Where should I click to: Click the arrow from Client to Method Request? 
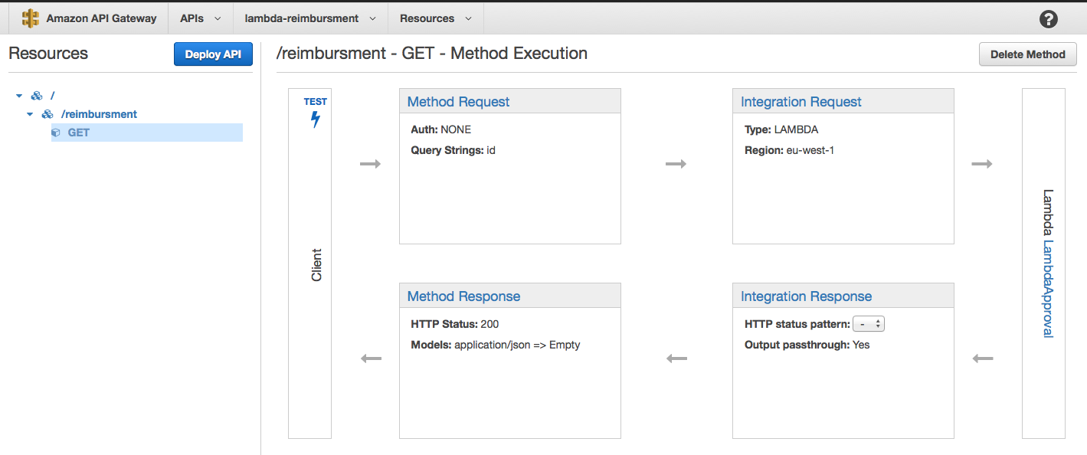371,163
